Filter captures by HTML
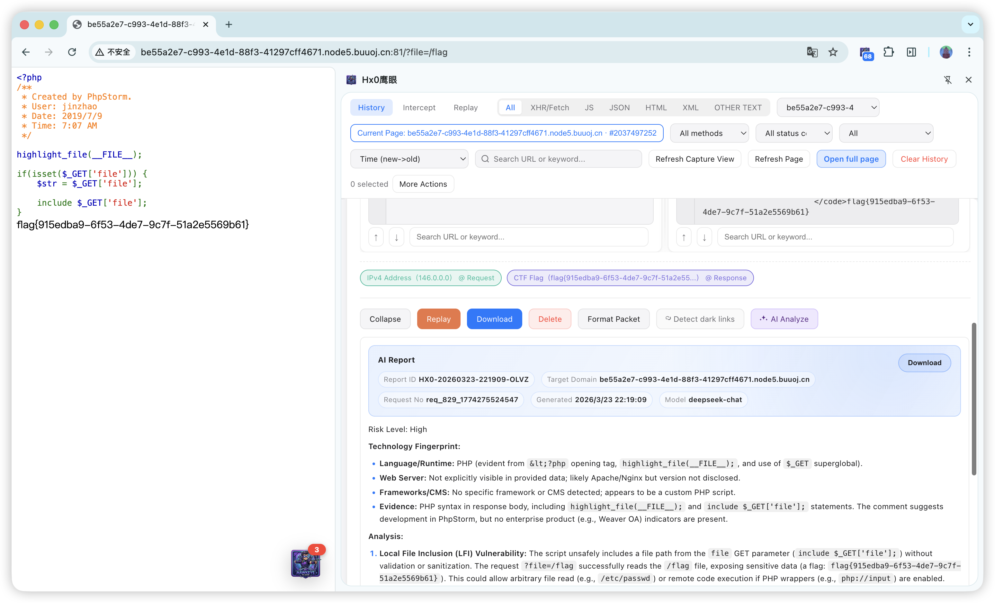The image size is (995, 603). (x=656, y=107)
